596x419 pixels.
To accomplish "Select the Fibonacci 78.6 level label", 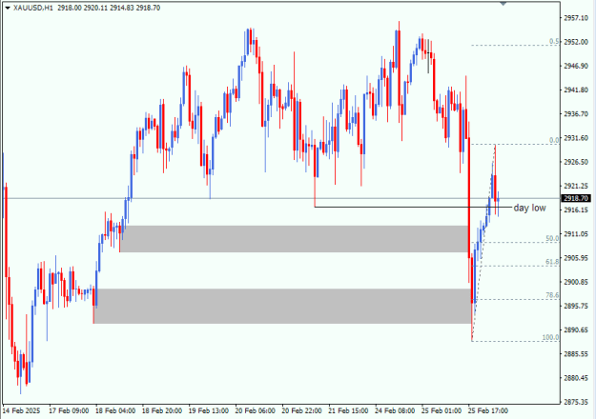I will click(x=553, y=295).
